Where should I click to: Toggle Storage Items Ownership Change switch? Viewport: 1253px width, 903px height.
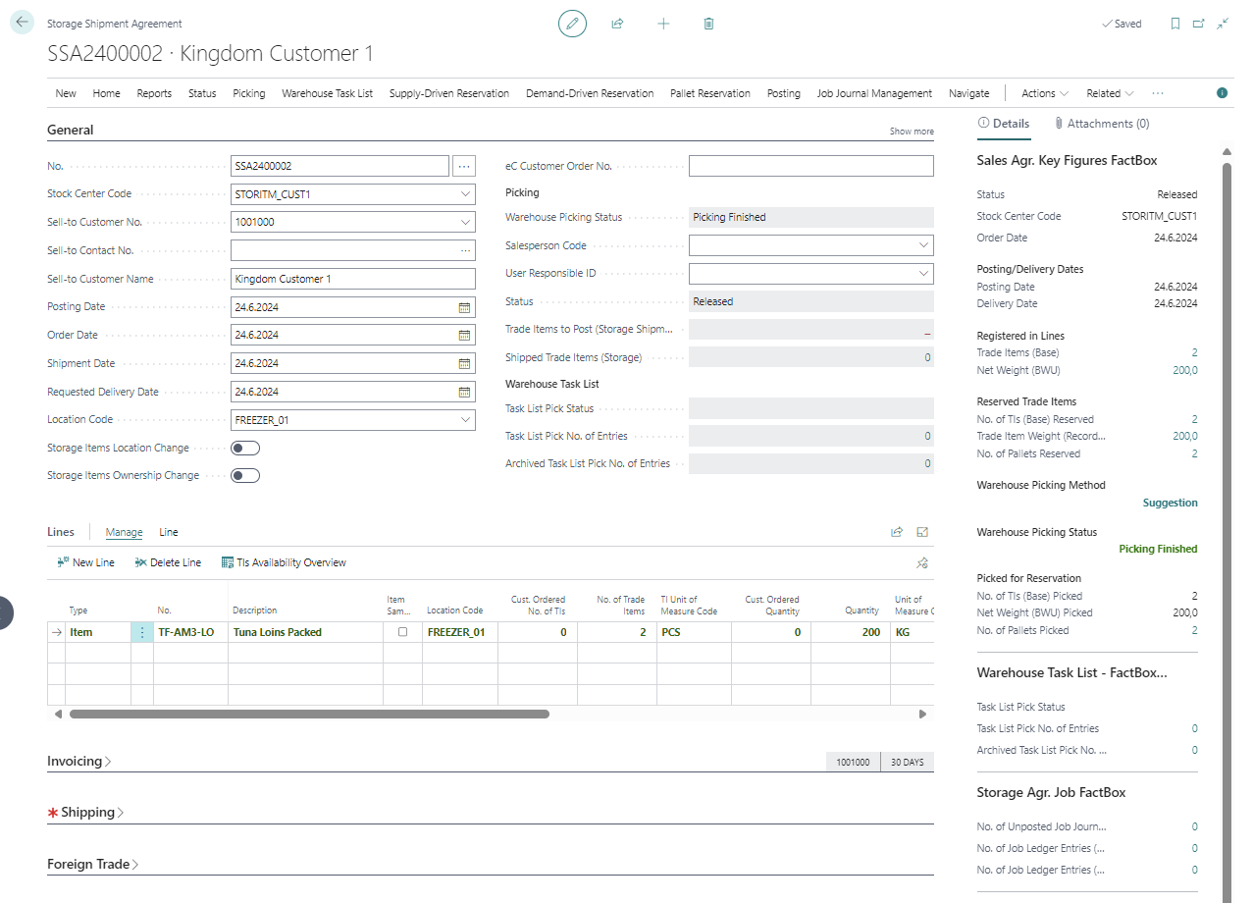pyautogui.click(x=245, y=476)
